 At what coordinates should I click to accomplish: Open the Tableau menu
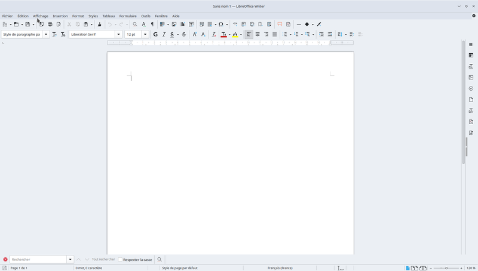click(108, 16)
